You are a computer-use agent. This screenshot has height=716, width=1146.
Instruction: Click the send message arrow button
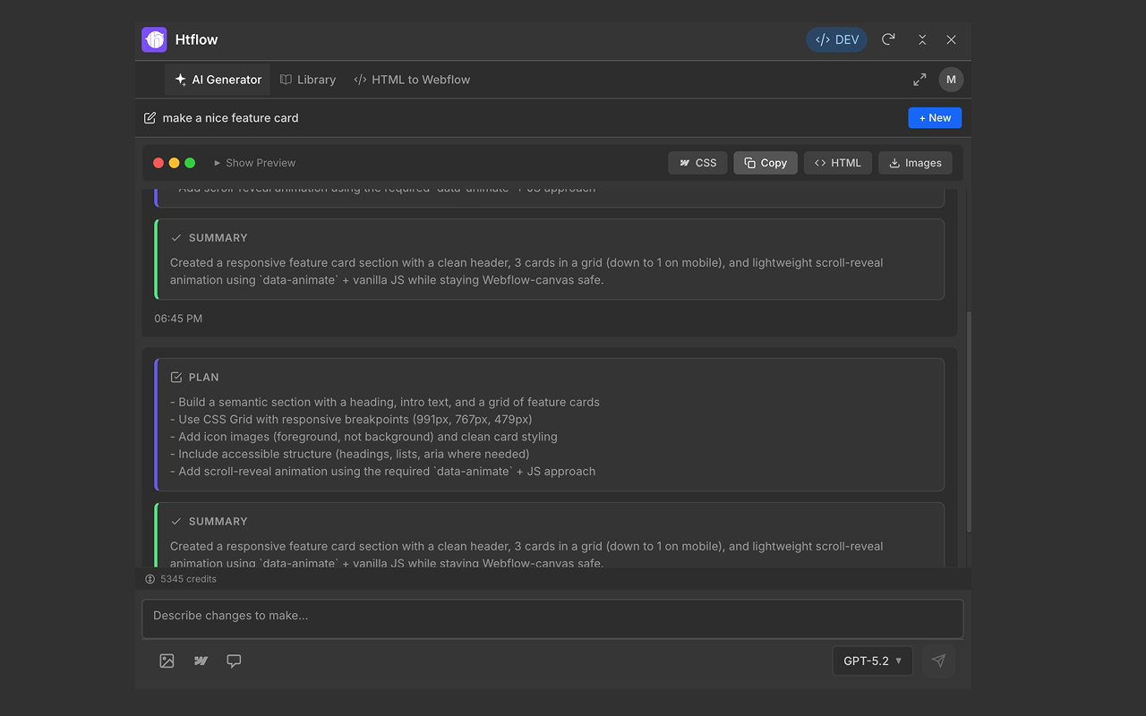click(x=938, y=661)
